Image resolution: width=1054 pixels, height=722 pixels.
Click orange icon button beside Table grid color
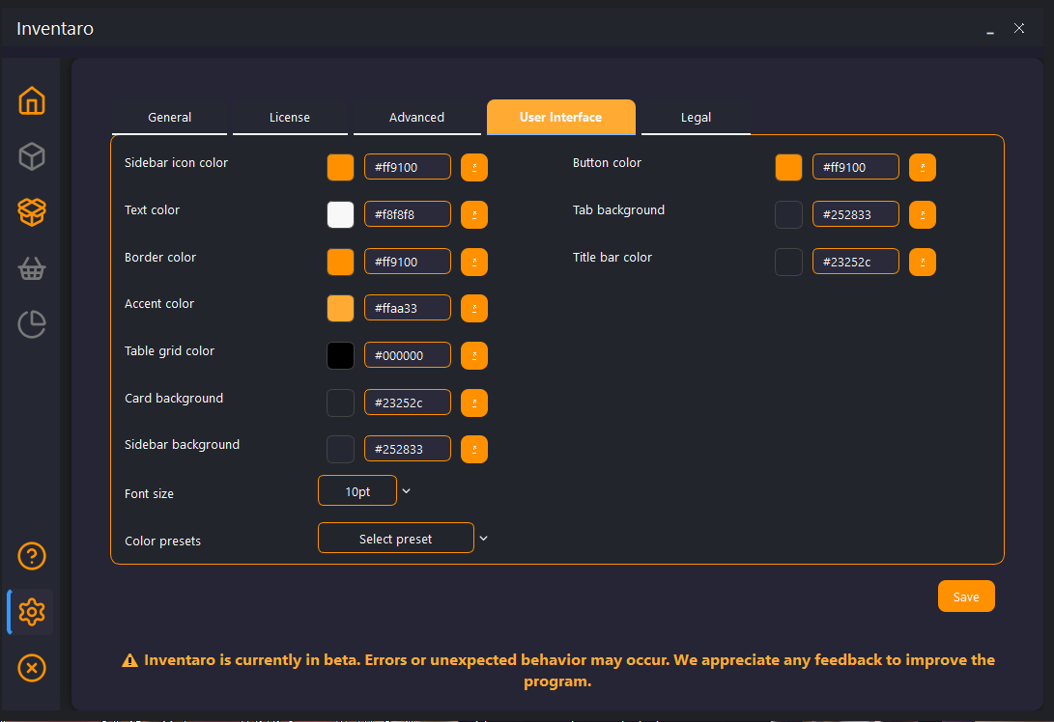(474, 355)
